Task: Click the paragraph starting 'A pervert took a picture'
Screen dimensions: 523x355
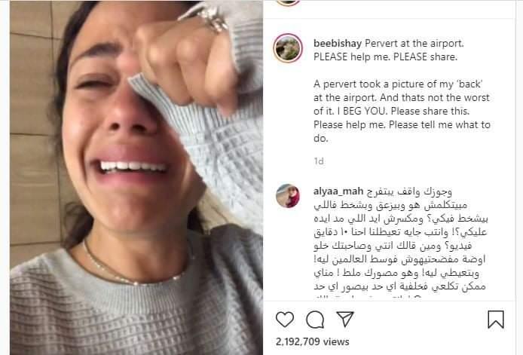Action: (x=402, y=111)
